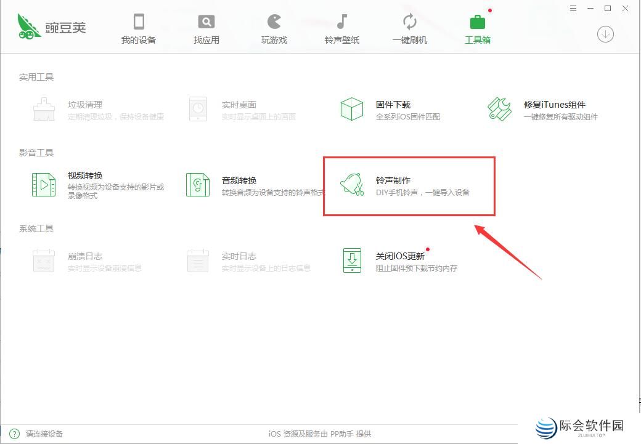The height and width of the screenshot is (444, 641).
Task: Select the 一键刷机 one-click flash tab
Action: [x=409, y=26]
